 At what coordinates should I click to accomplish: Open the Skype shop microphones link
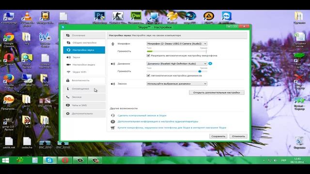(x=172, y=128)
